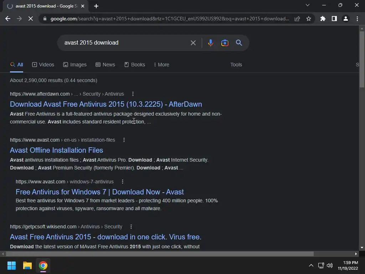The height and width of the screenshot is (274, 365).
Task: Select the All results tab
Action: 16,65
